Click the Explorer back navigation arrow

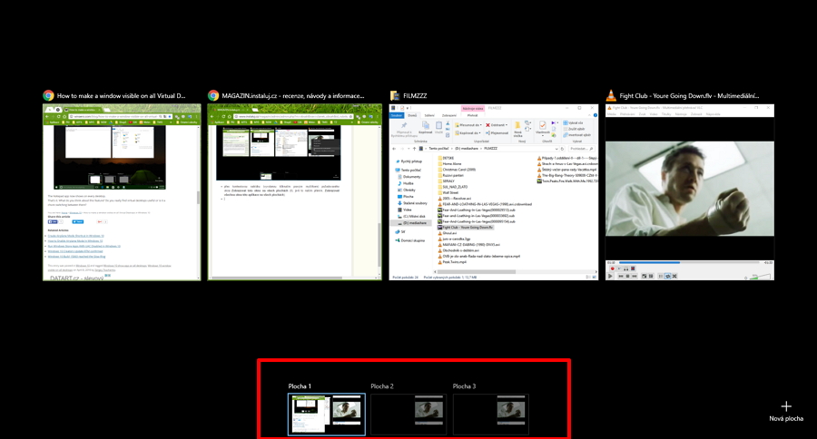[394, 149]
